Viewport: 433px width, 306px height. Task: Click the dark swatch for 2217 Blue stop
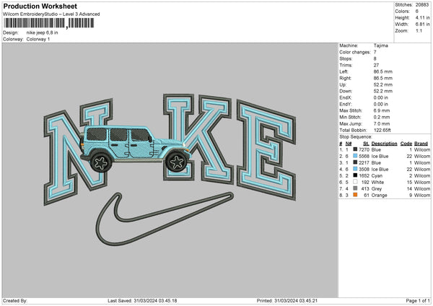[x=355, y=162]
